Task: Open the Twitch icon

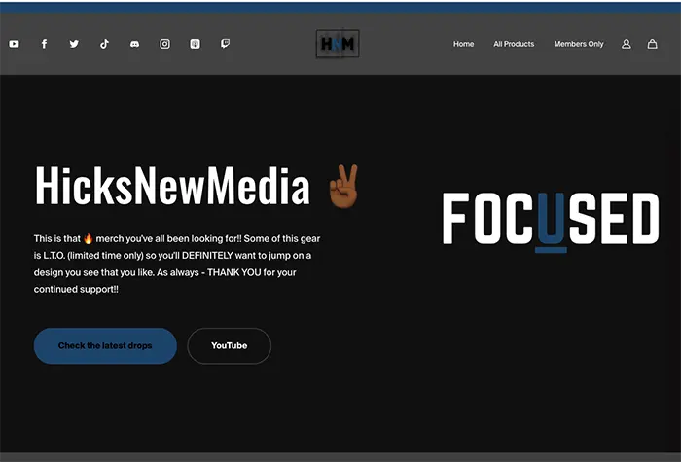Action: point(225,44)
